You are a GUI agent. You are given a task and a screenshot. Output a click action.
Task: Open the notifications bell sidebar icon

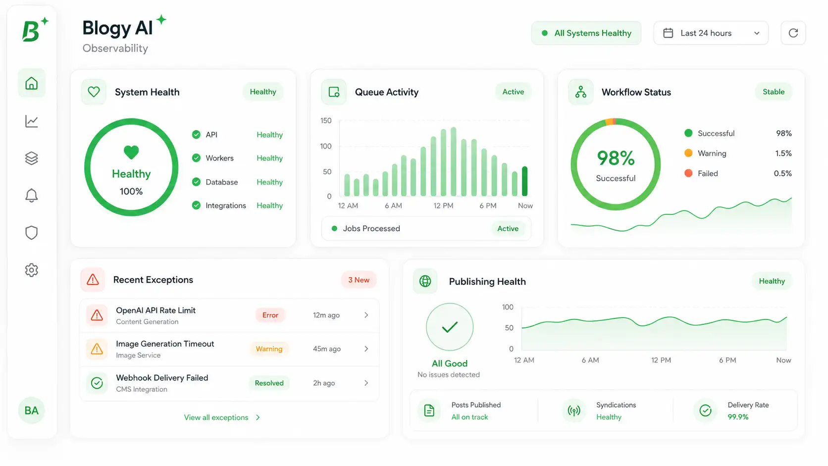32,196
